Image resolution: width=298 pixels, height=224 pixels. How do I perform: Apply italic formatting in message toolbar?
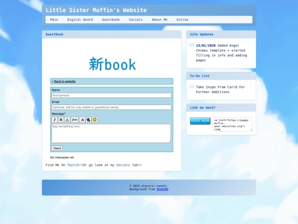click(x=55, y=119)
